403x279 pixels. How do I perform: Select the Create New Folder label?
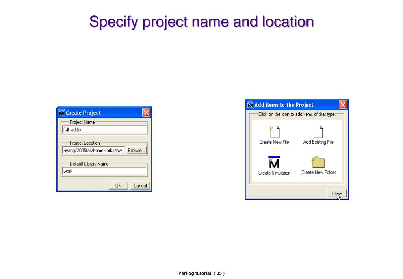pyautogui.click(x=318, y=172)
